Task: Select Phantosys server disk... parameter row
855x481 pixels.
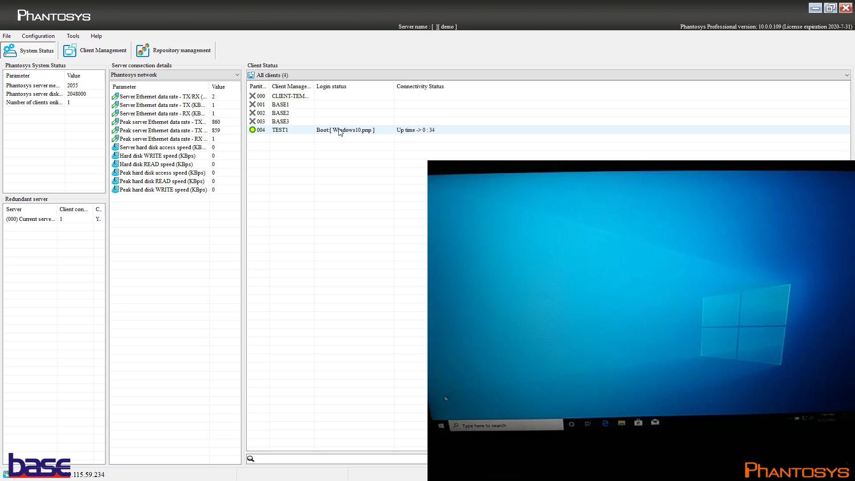Action: pyautogui.click(x=54, y=94)
